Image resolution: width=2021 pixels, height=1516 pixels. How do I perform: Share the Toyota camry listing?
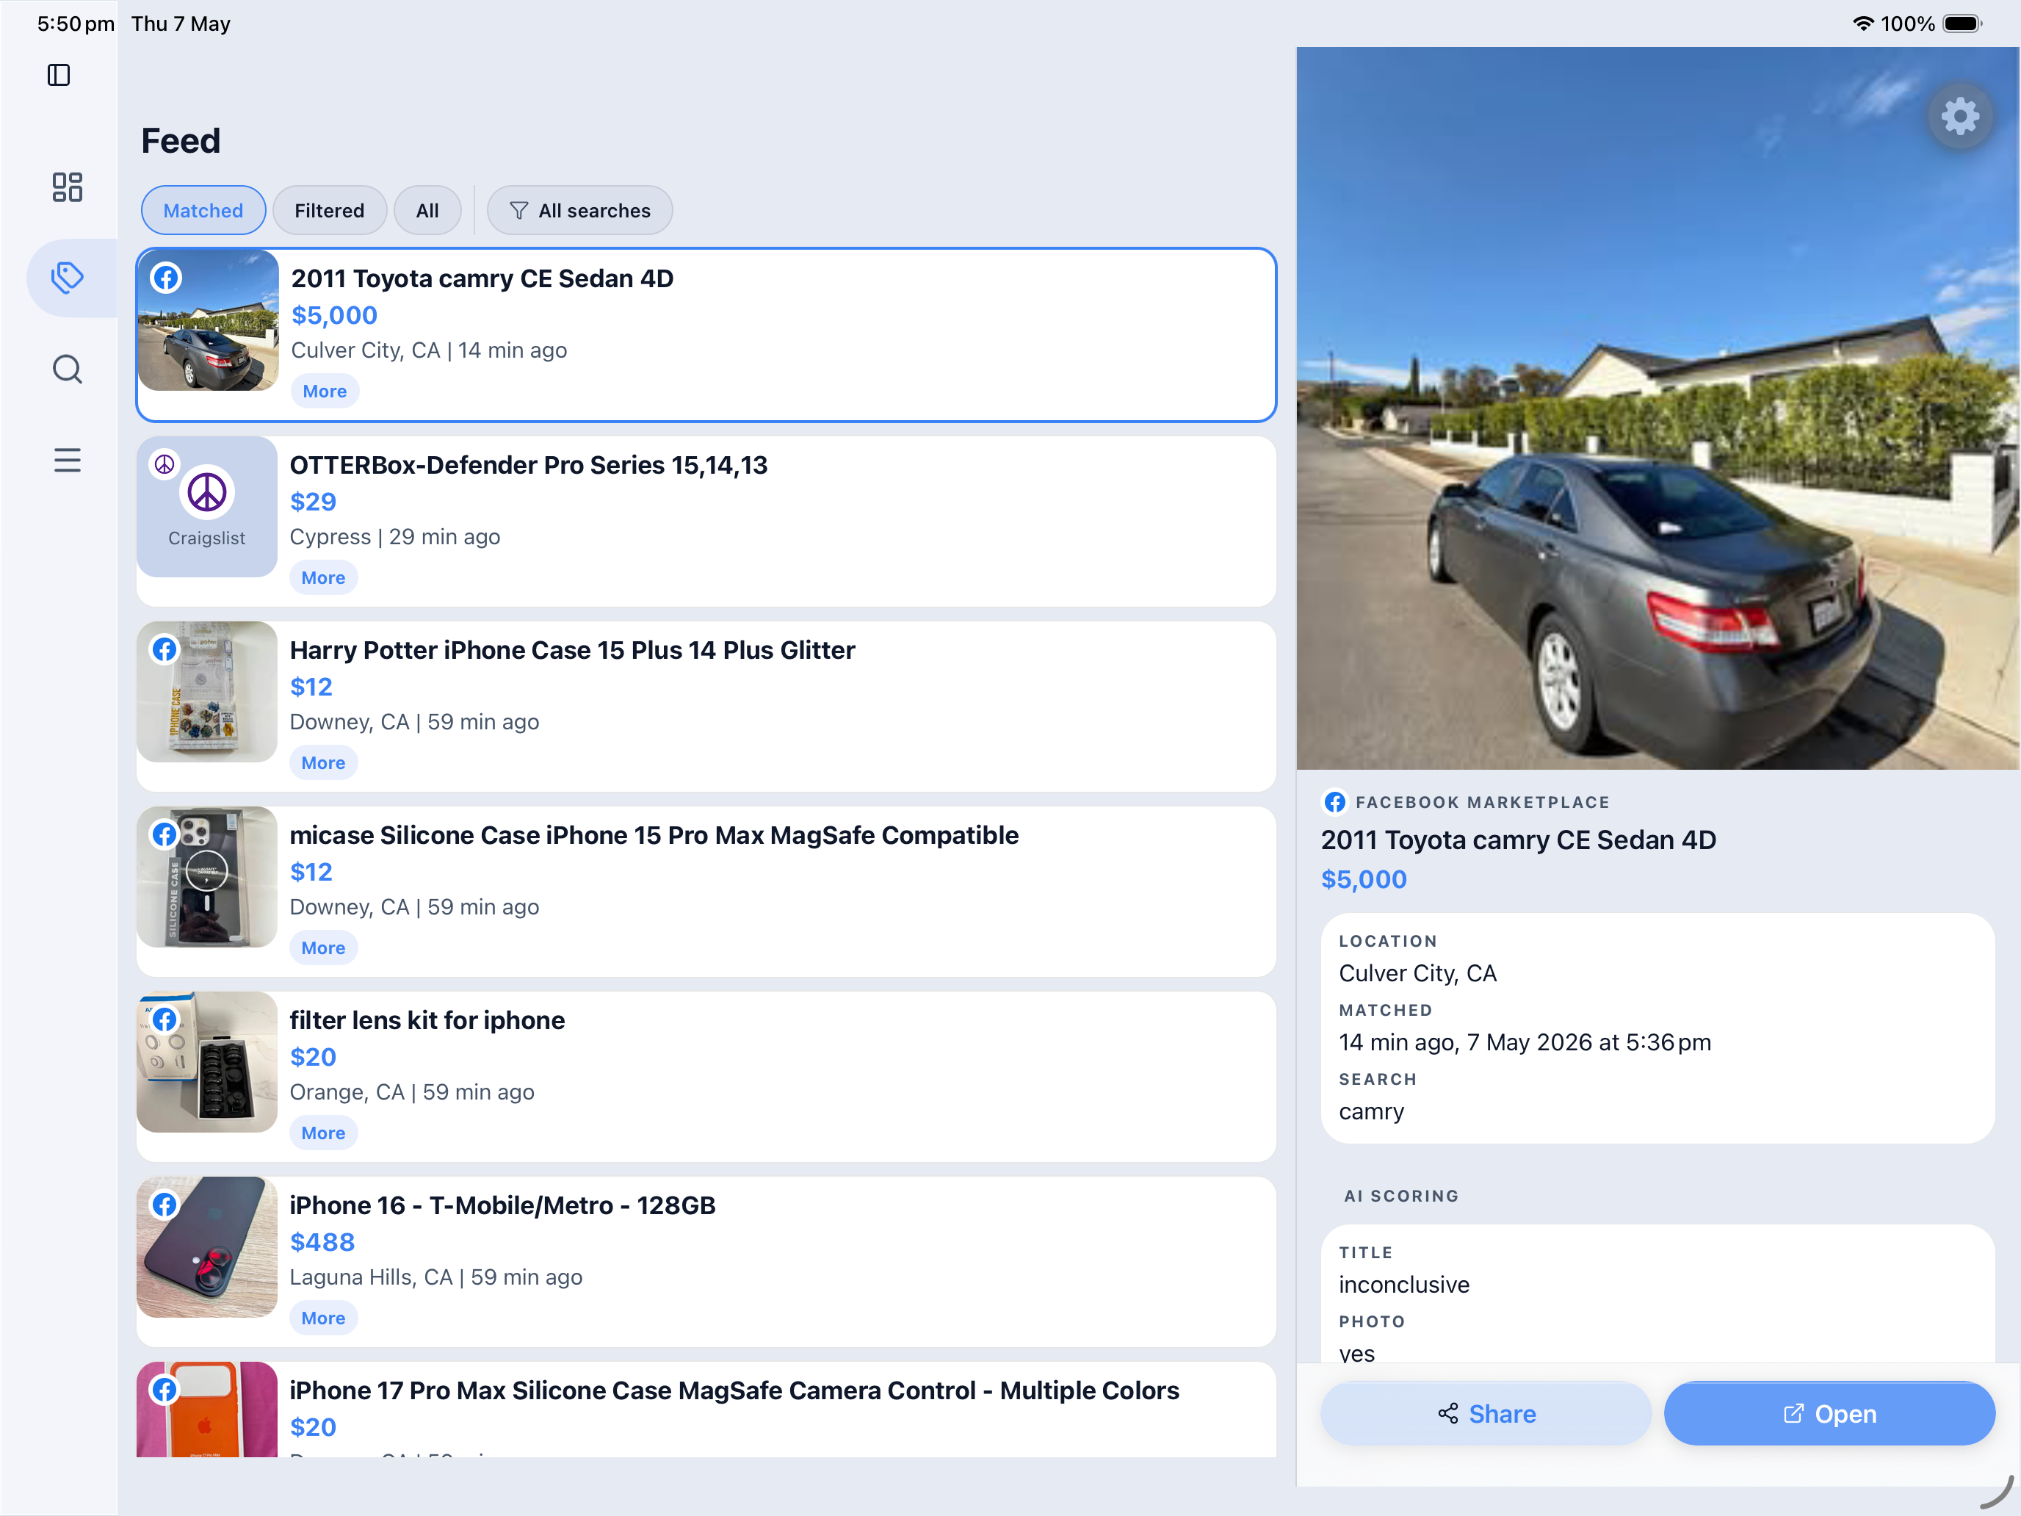[1486, 1414]
